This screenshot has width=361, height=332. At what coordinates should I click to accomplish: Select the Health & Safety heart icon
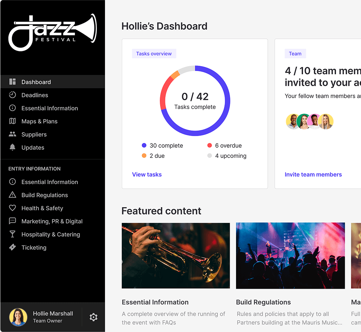tap(12, 208)
